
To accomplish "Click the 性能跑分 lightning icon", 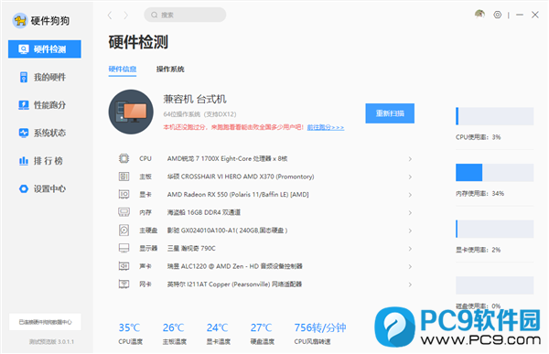I will 24,104.
